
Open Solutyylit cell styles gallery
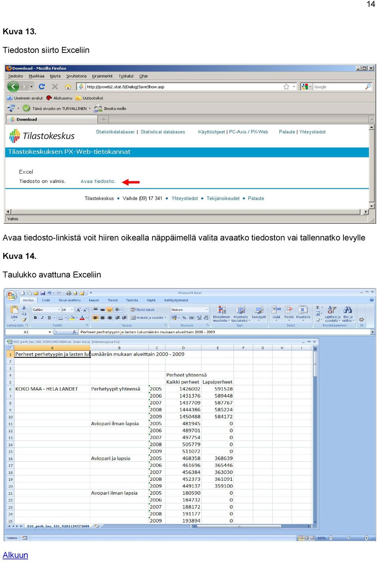[x=259, y=313]
